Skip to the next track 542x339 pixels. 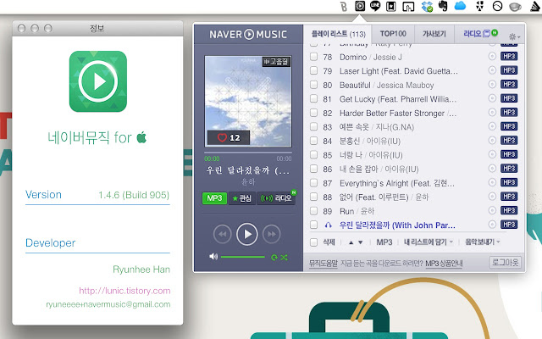271,234
